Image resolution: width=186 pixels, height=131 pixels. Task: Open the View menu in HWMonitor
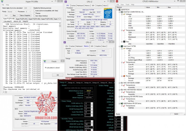pos(122,4)
